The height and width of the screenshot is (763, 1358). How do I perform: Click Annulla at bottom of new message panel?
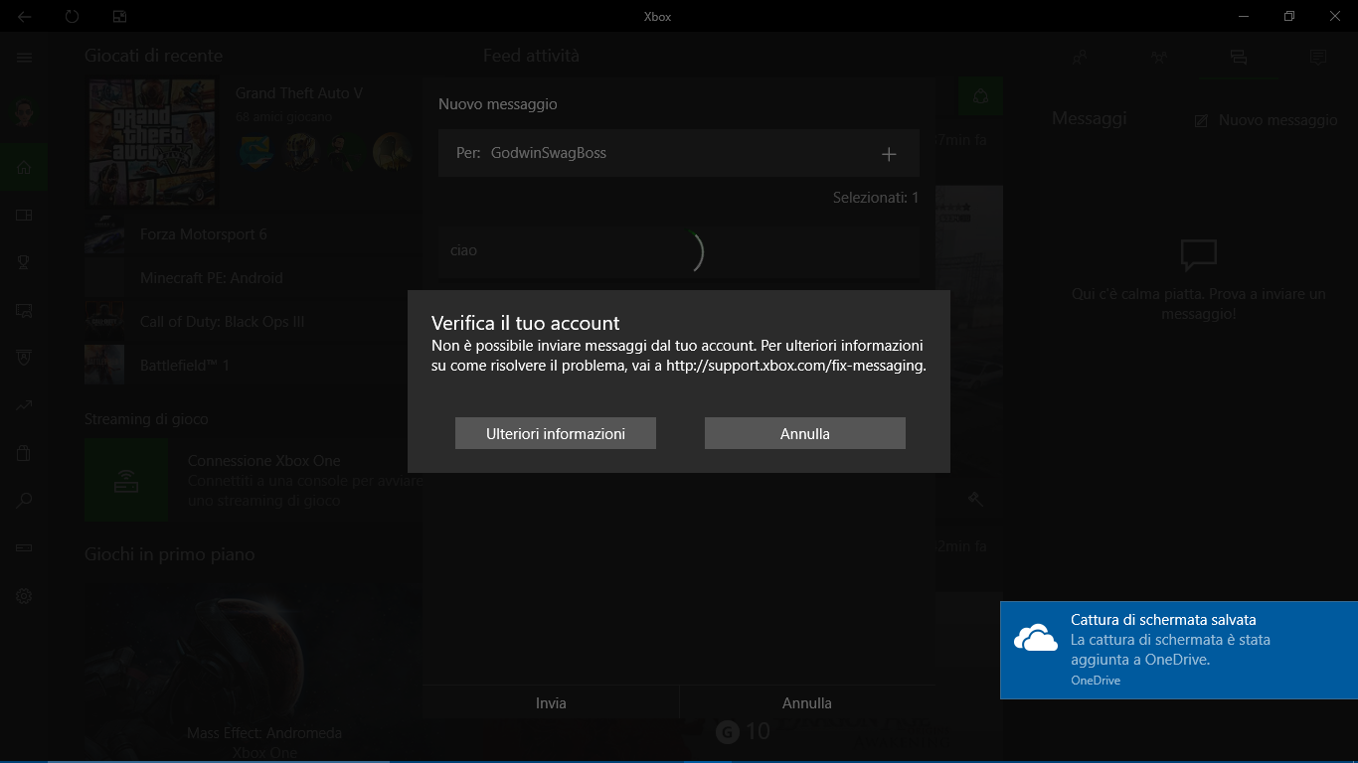[807, 702]
